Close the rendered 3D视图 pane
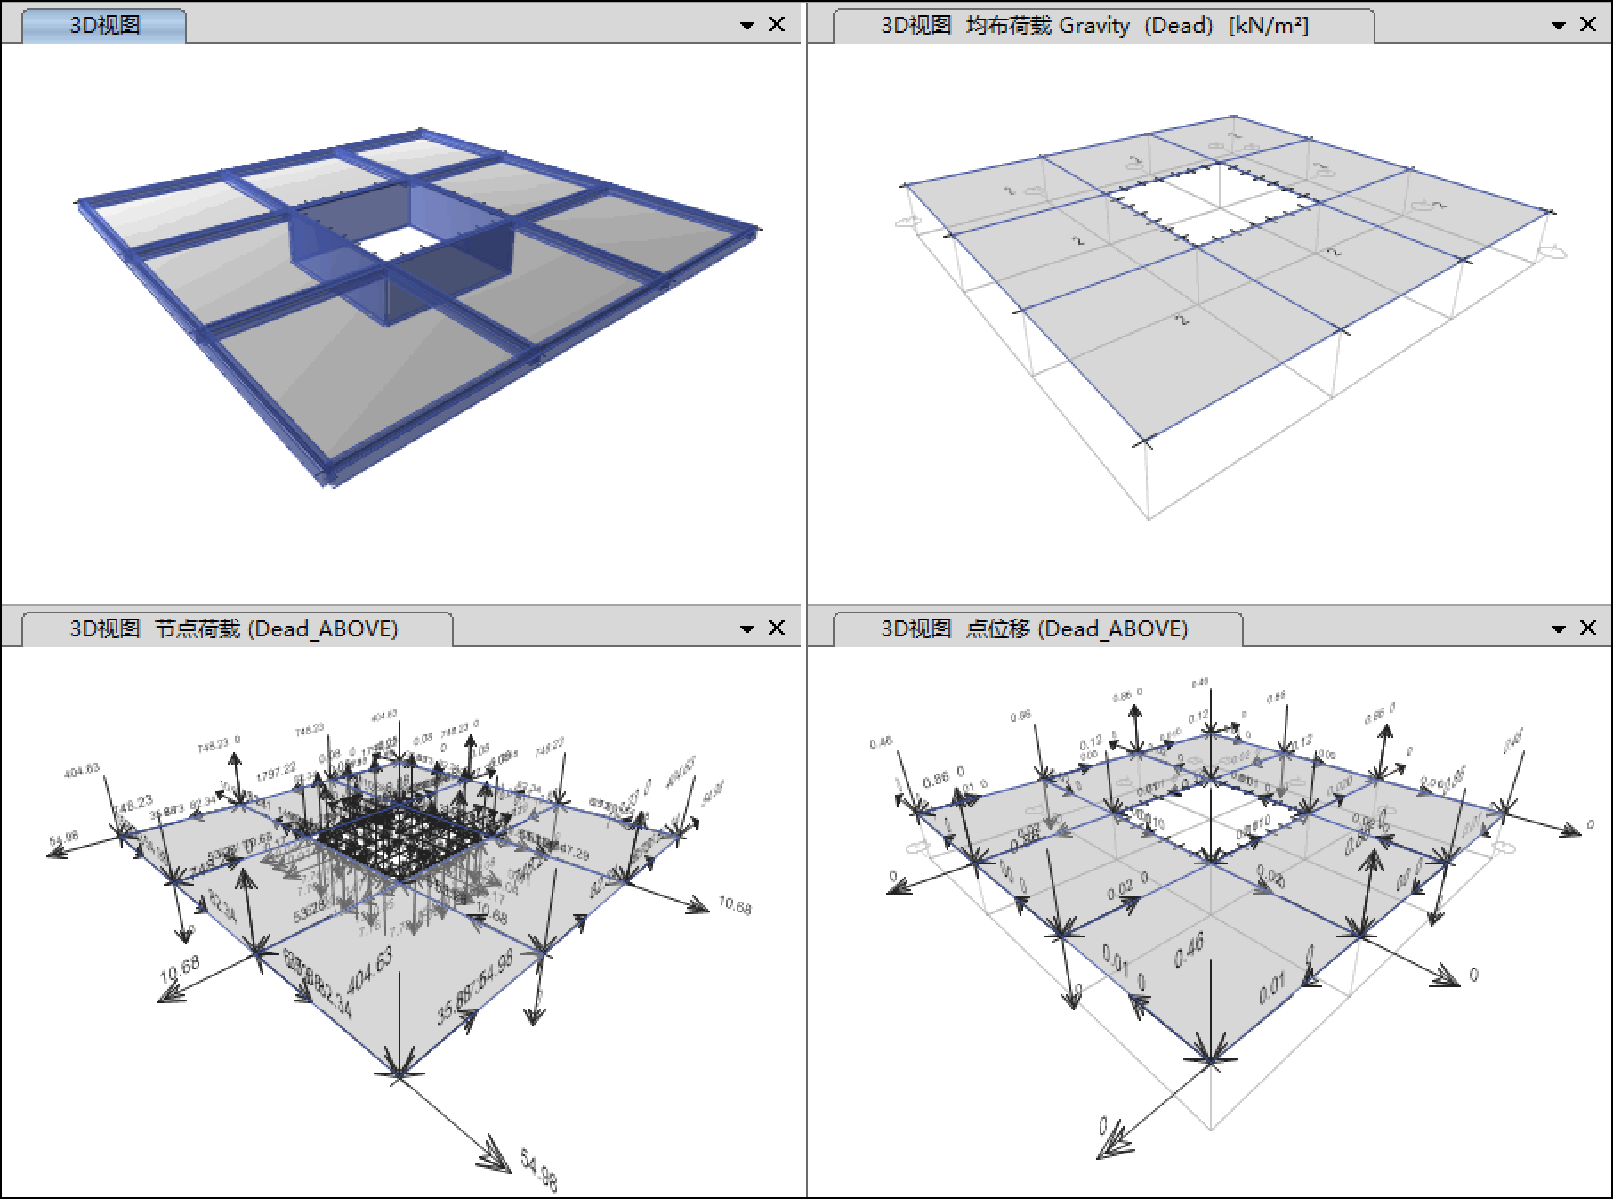 click(x=777, y=25)
